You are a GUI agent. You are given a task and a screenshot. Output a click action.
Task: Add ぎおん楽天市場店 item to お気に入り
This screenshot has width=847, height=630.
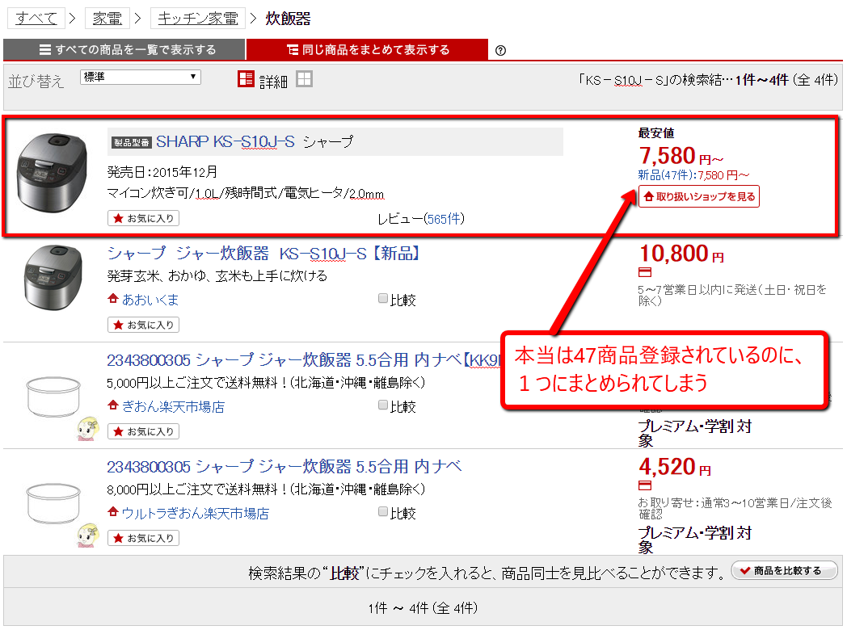[143, 431]
